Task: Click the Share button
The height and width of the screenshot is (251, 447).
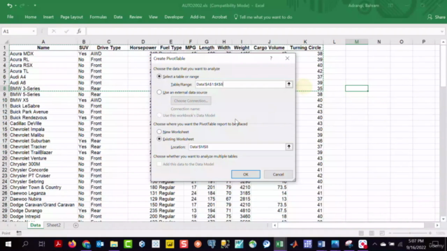Action: pyautogui.click(x=436, y=17)
